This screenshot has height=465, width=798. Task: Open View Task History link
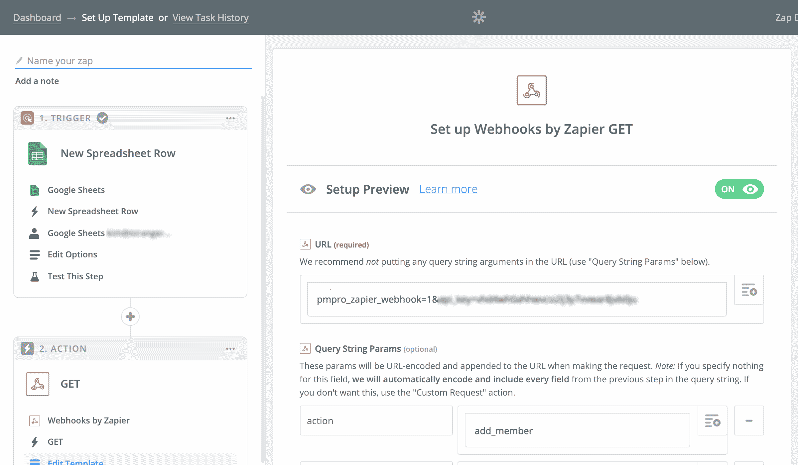(x=210, y=18)
